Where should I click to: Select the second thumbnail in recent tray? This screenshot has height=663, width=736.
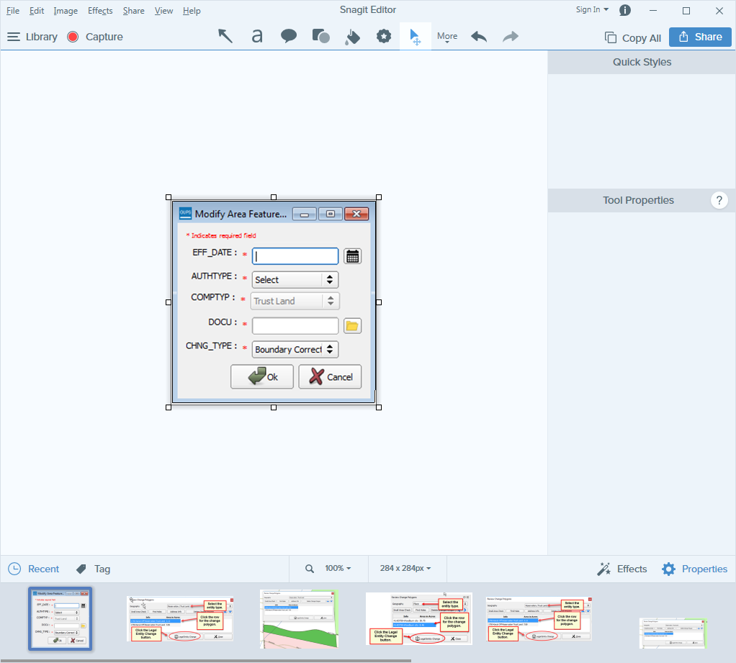coord(180,618)
